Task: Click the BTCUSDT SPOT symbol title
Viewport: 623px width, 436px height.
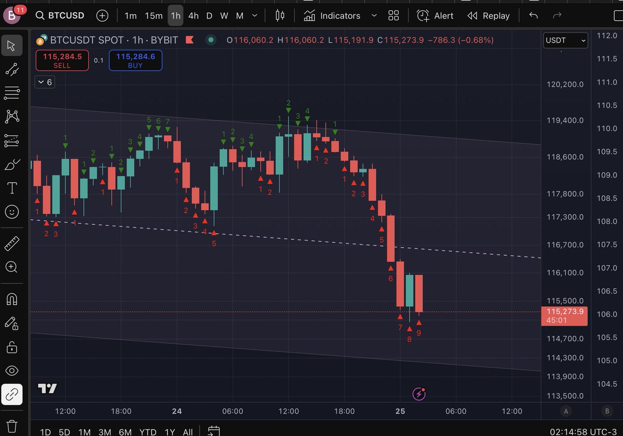Action: [87, 39]
